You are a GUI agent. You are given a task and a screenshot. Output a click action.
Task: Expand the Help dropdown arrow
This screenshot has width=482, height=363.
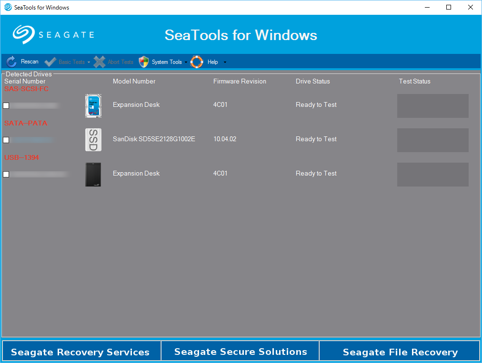pyautogui.click(x=224, y=62)
